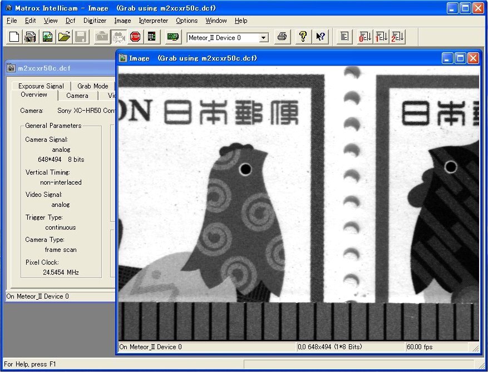Open the Dcf menu
Image resolution: width=488 pixels, height=372 pixels.
pos(70,21)
